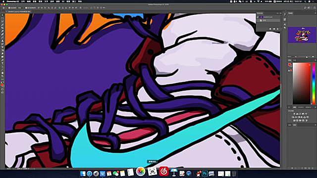Open the navigator panel flyout menu
Screen dimensions: 317x178
click(315, 13)
